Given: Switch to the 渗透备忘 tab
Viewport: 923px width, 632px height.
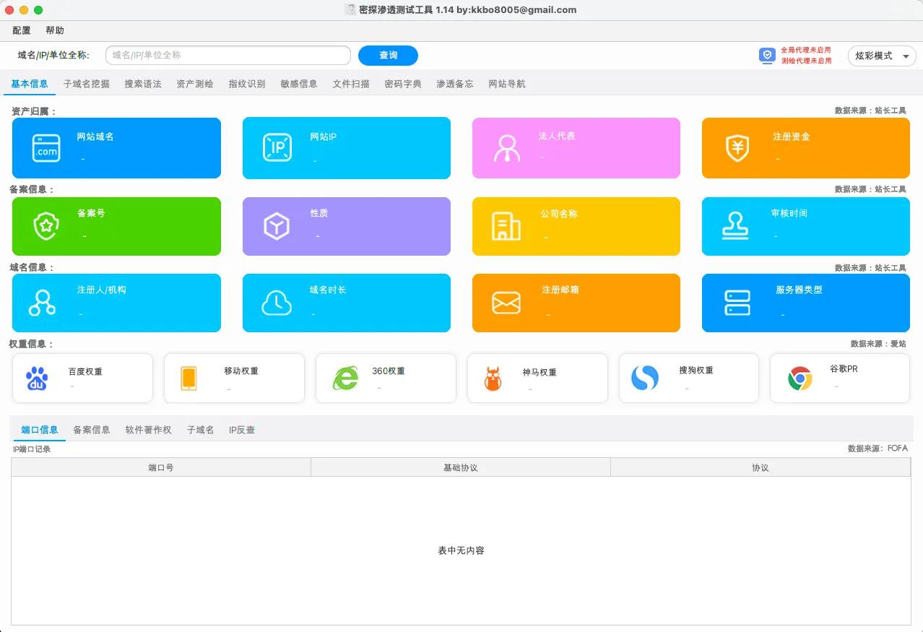Looking at the screenshot, I should point(455,84).
